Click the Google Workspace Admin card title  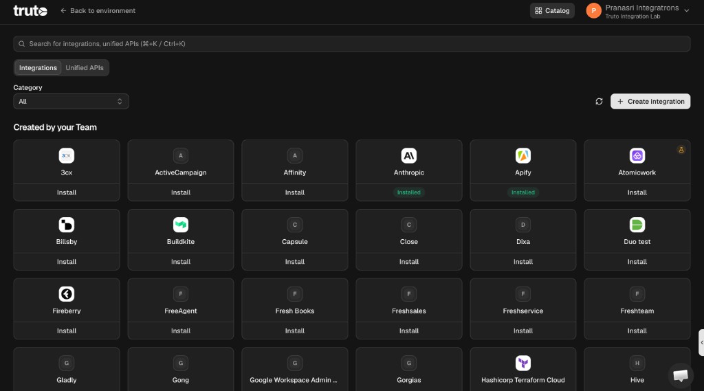point(293,380)
